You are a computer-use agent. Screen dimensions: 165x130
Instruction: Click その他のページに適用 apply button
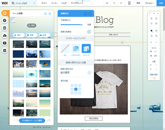32,121
